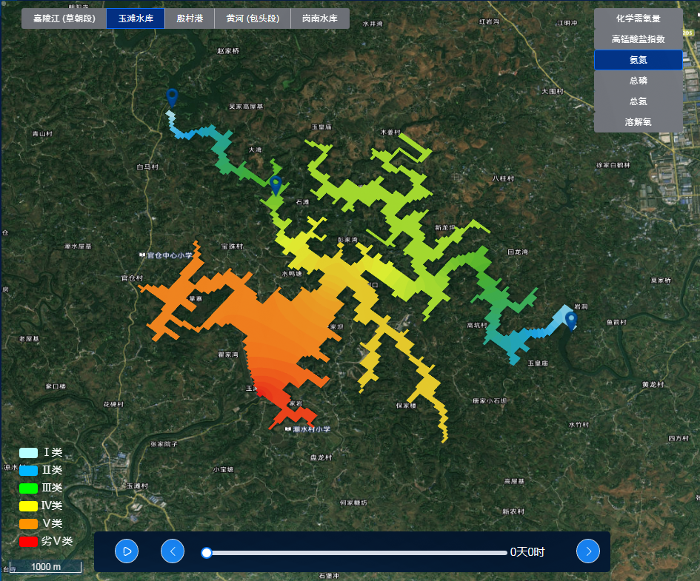Show 总氮 water quality layer

638,101
